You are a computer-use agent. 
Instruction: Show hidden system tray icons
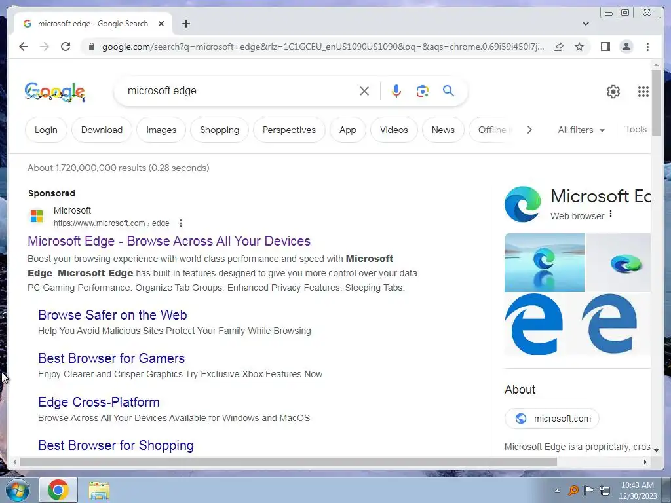click(557, 491)
